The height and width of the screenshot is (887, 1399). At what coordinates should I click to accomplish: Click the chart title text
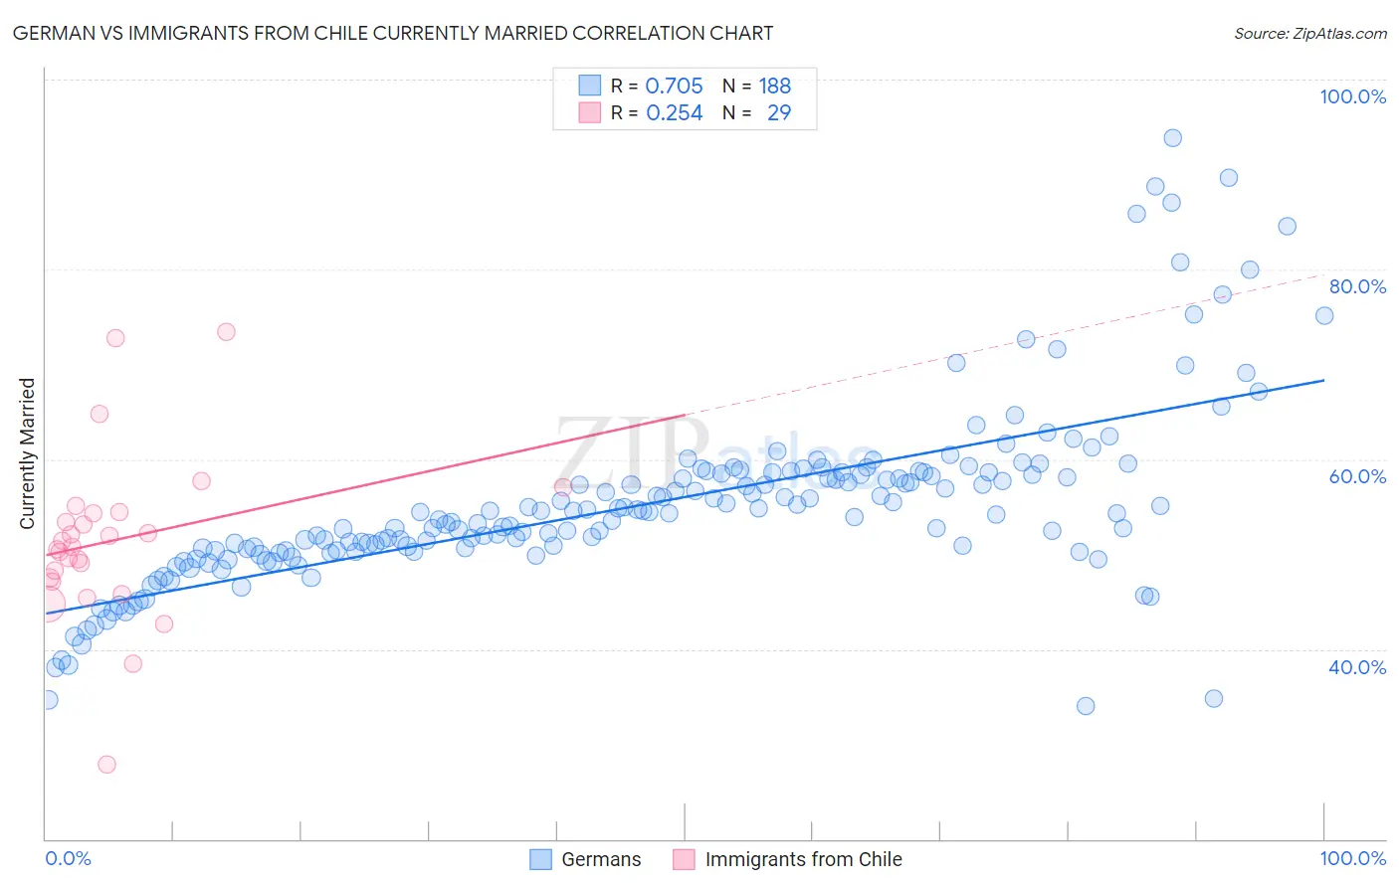pyautogui.click(x=393, y=33)
